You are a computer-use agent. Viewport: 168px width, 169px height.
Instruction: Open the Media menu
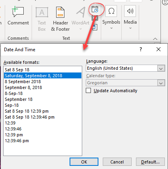pyautogui.click(x=130, y=17)
